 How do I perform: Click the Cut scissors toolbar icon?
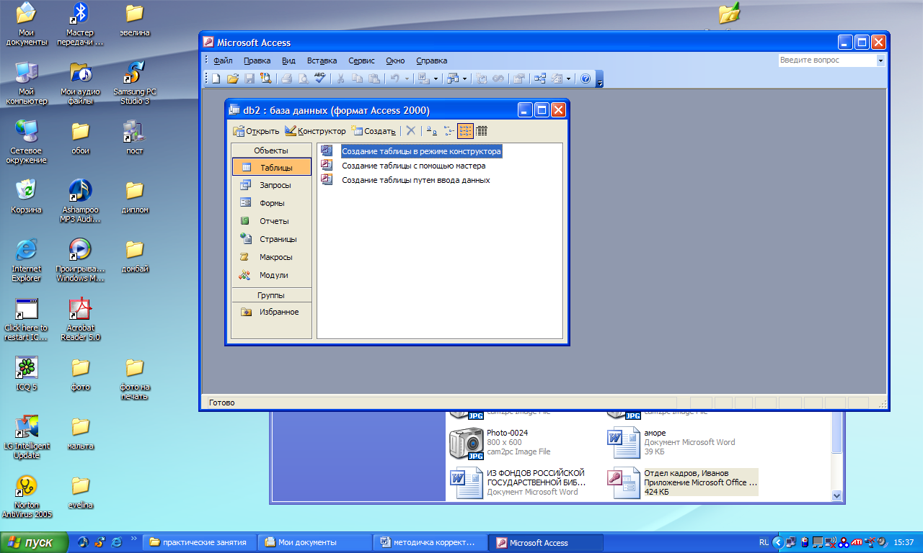point(340,78)
